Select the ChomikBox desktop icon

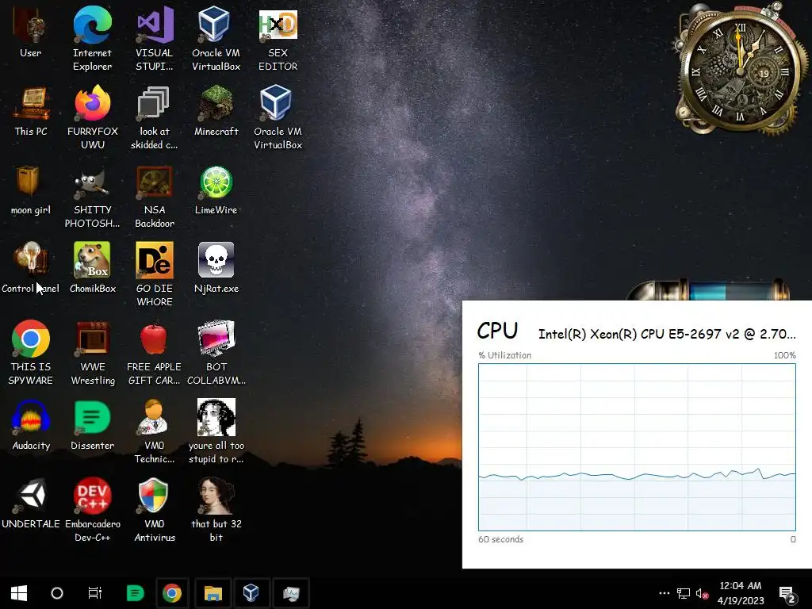92,268
